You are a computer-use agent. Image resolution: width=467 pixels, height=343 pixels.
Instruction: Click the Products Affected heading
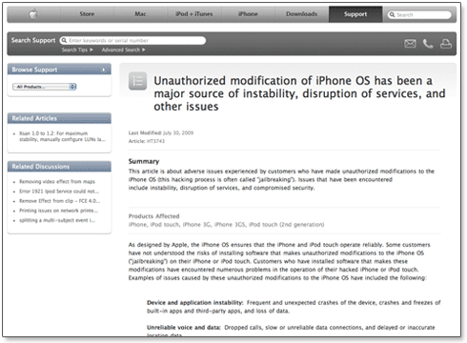[153, 216]
